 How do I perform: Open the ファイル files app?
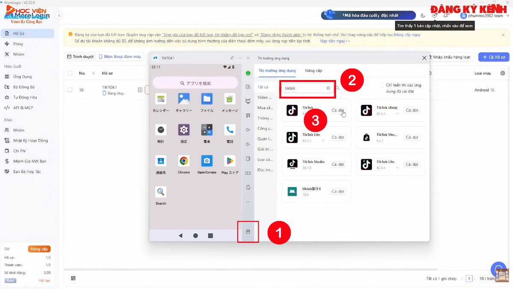pos(207,99)
